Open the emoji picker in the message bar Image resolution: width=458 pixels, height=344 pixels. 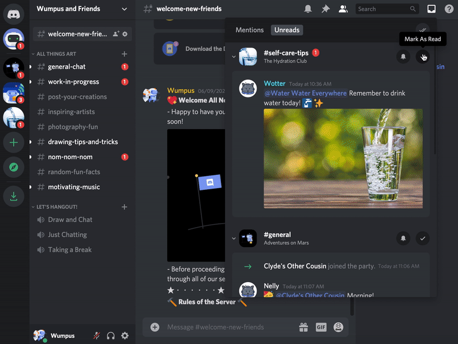coord(338,327)
